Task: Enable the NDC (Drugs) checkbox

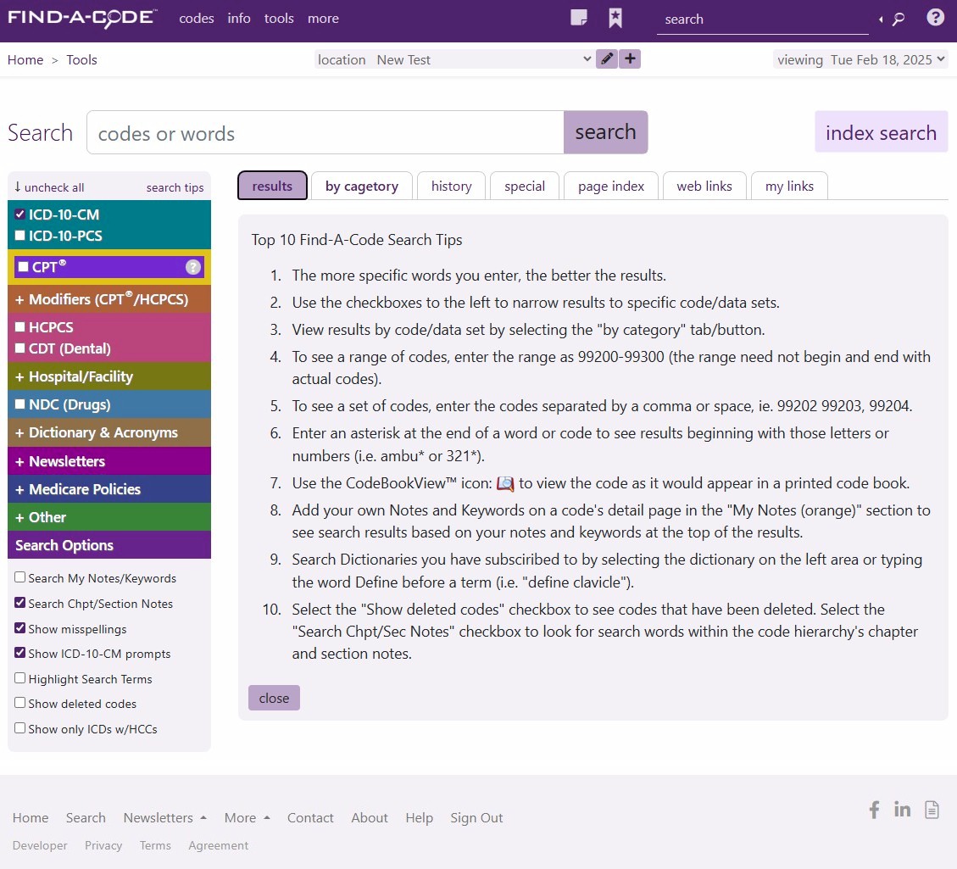Action: [x=20, y=404]
